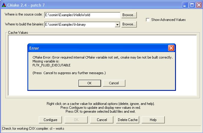Close the Error dialog with the red X
Viewport: 203px width, 133px height.
point(171,48)
